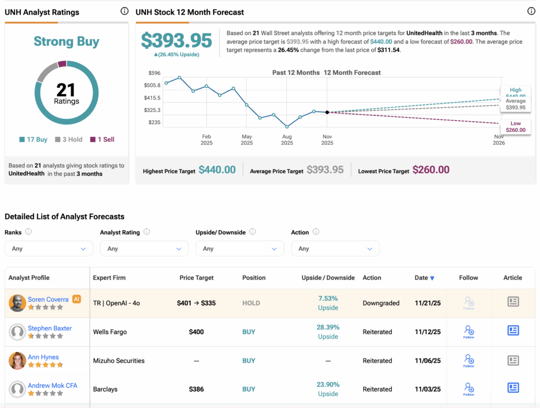Click info icon beside UNH Analyst Ratings
The image size is (540, 408).
point(124,11)
